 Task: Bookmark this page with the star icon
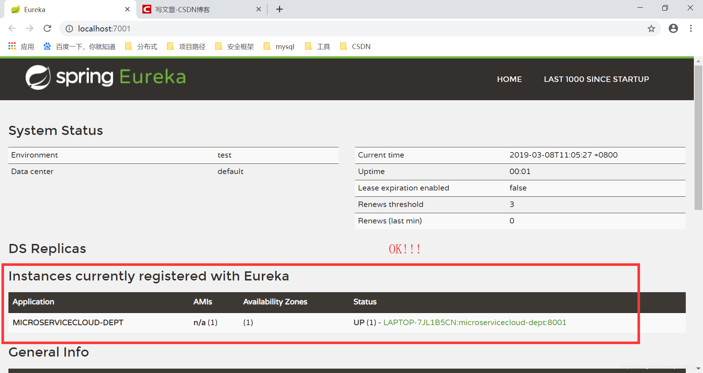(x=651, y=29)
